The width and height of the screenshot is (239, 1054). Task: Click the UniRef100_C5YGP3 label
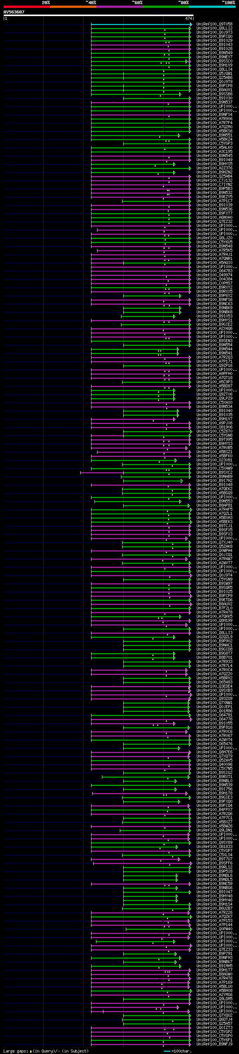[214, 144]
